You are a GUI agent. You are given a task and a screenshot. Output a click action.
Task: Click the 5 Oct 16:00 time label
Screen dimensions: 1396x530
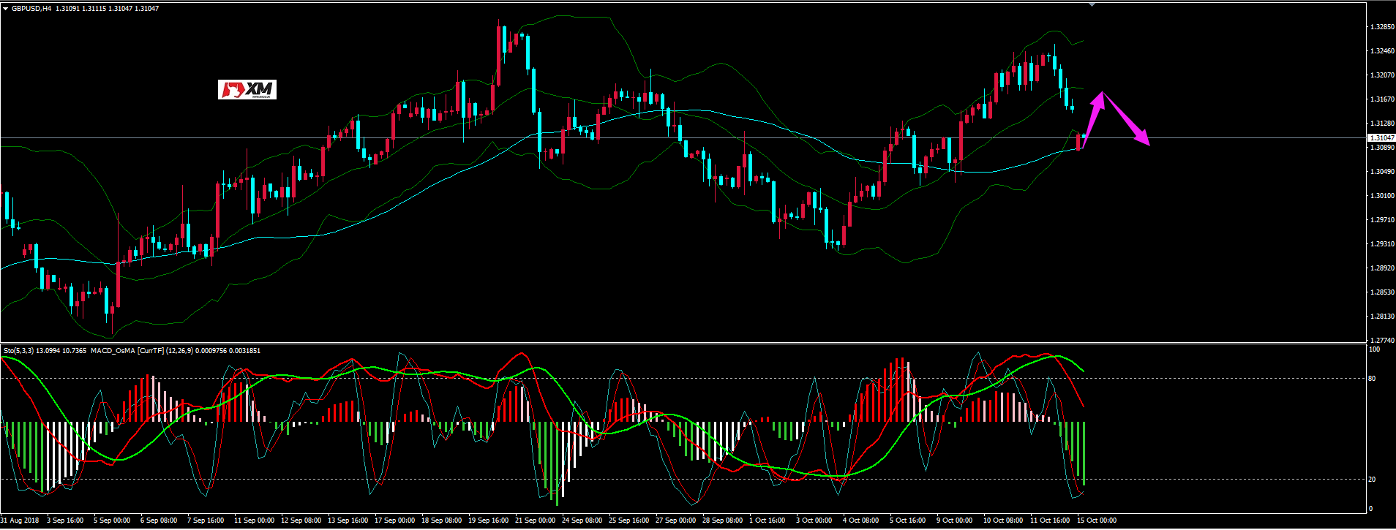(907, 520)
